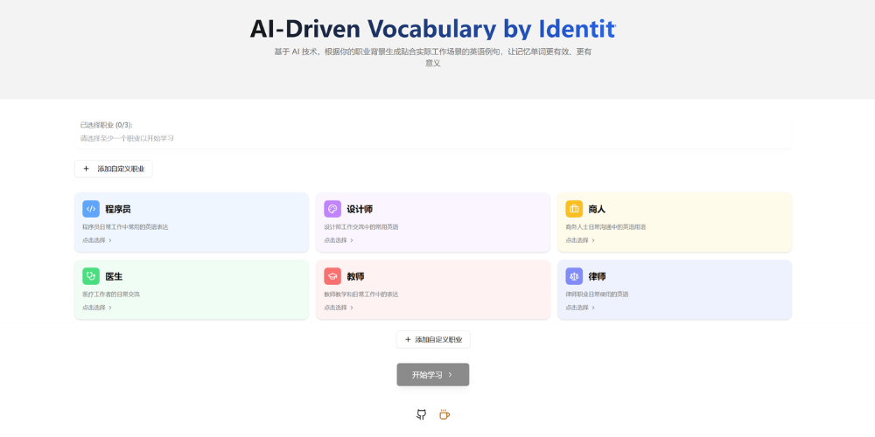
Task: Click the programmer code icon
Action: [91, 209]
